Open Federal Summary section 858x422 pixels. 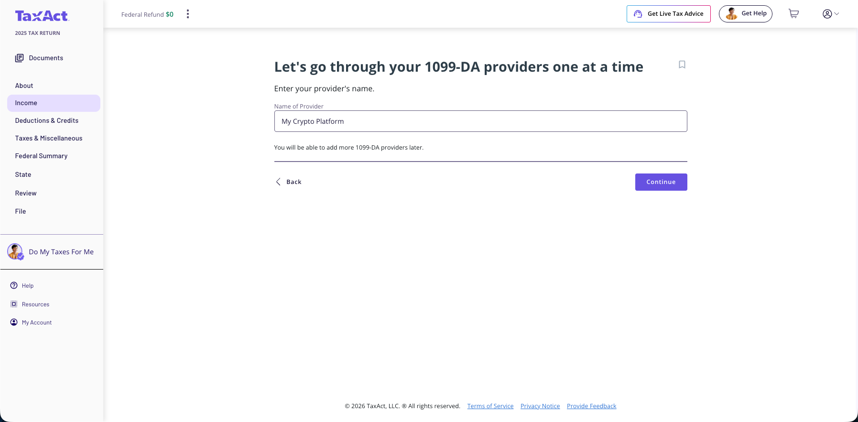click(41, 156)
